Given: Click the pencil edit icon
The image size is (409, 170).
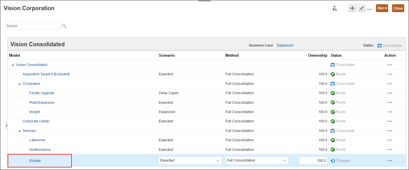Looking at the screenshot, I should tap(362, 8).
